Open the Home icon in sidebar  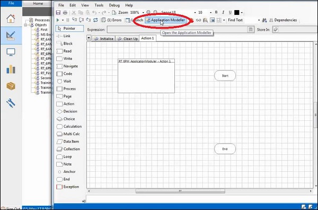(11, 19)
